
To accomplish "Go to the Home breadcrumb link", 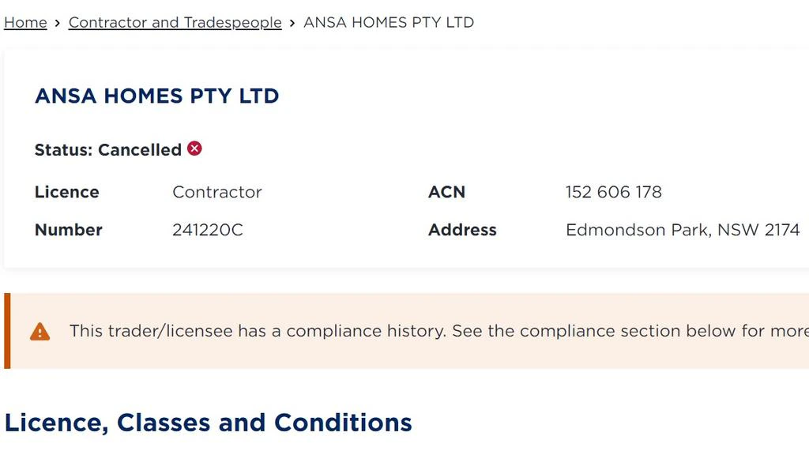I will 25,23.
